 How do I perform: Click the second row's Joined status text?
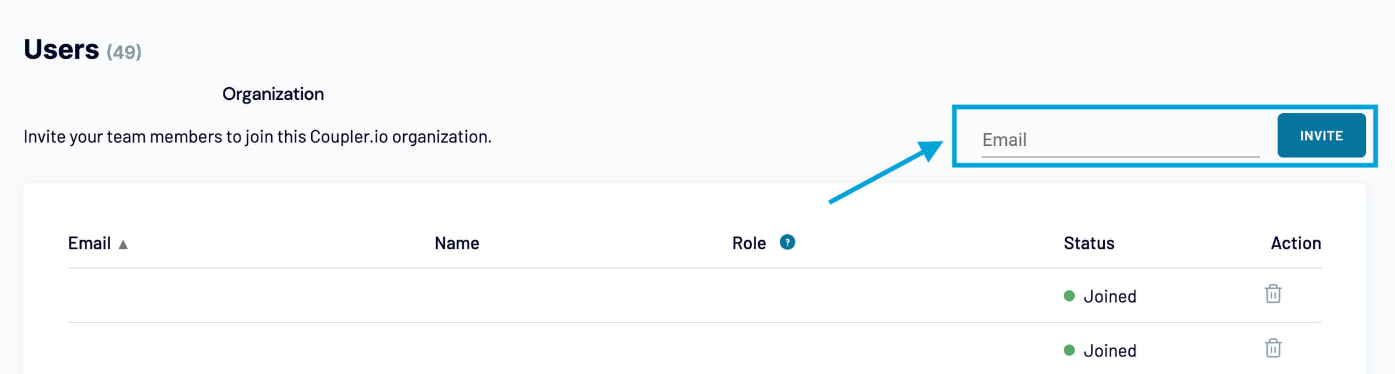[1110, 351]
